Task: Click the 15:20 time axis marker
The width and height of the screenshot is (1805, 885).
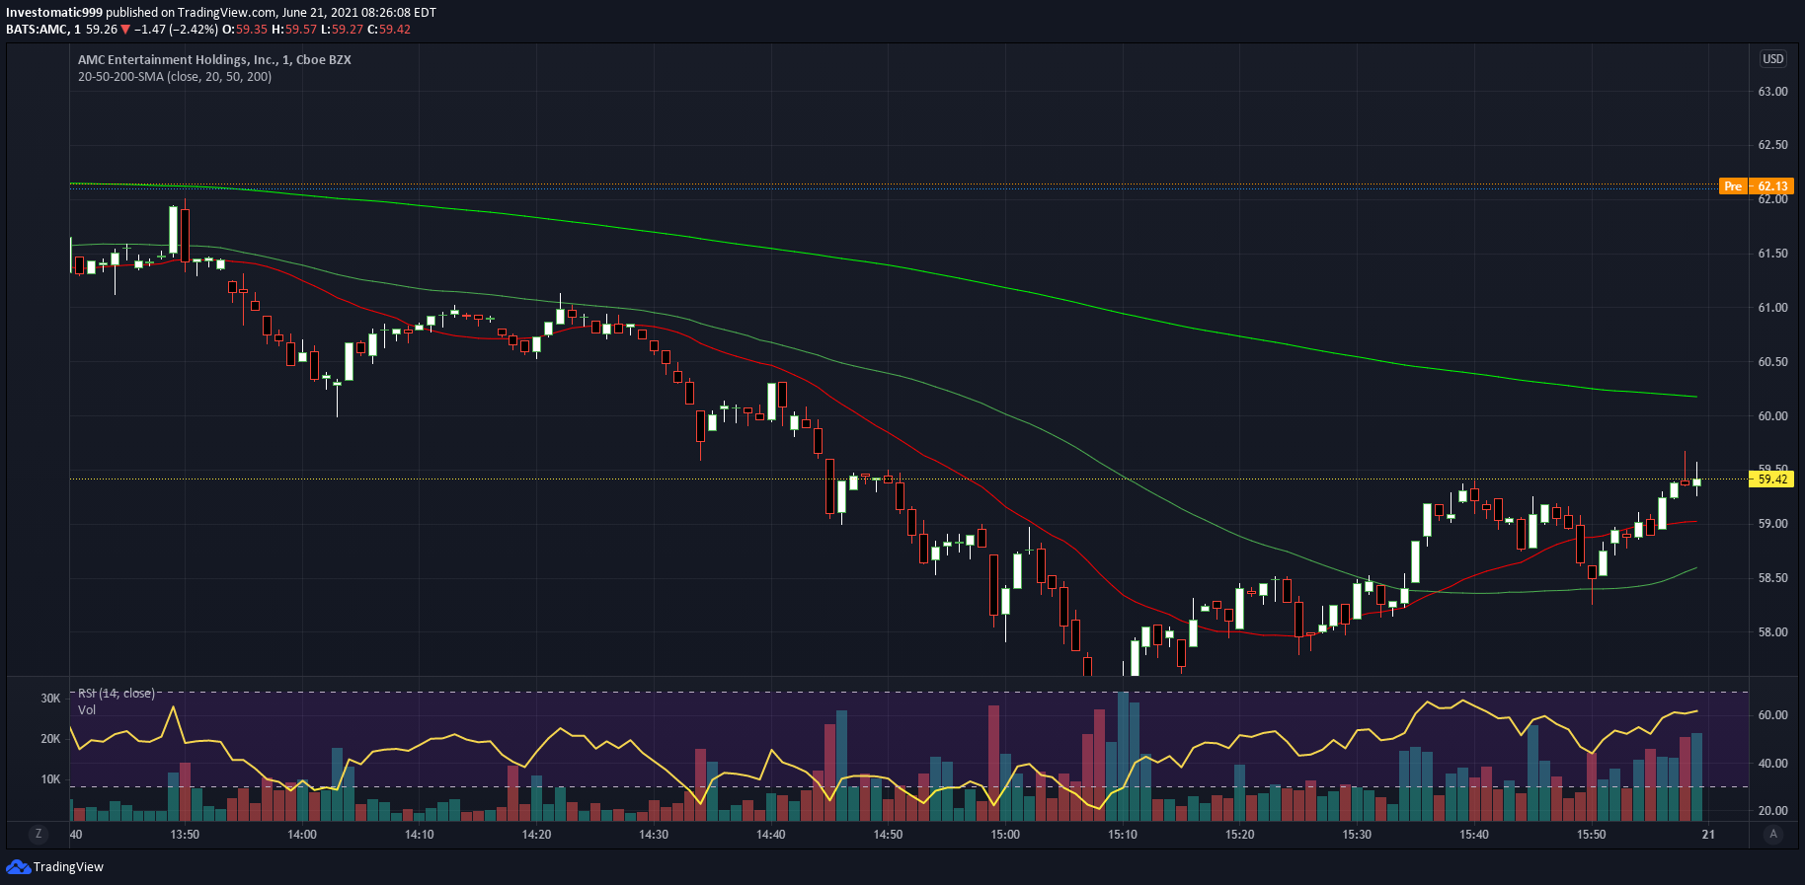Action: click(x=1240, y=835)
